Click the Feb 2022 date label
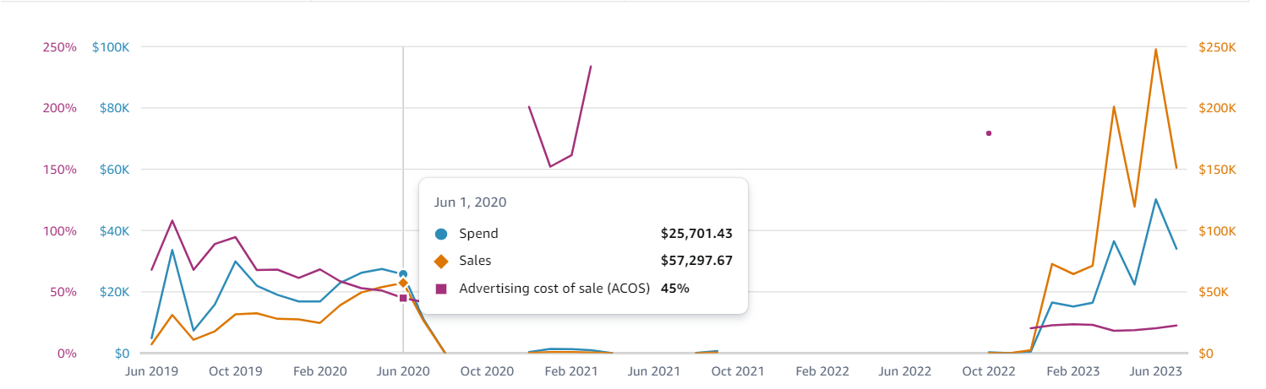The image size is (1266, 389). pos(821,371)
